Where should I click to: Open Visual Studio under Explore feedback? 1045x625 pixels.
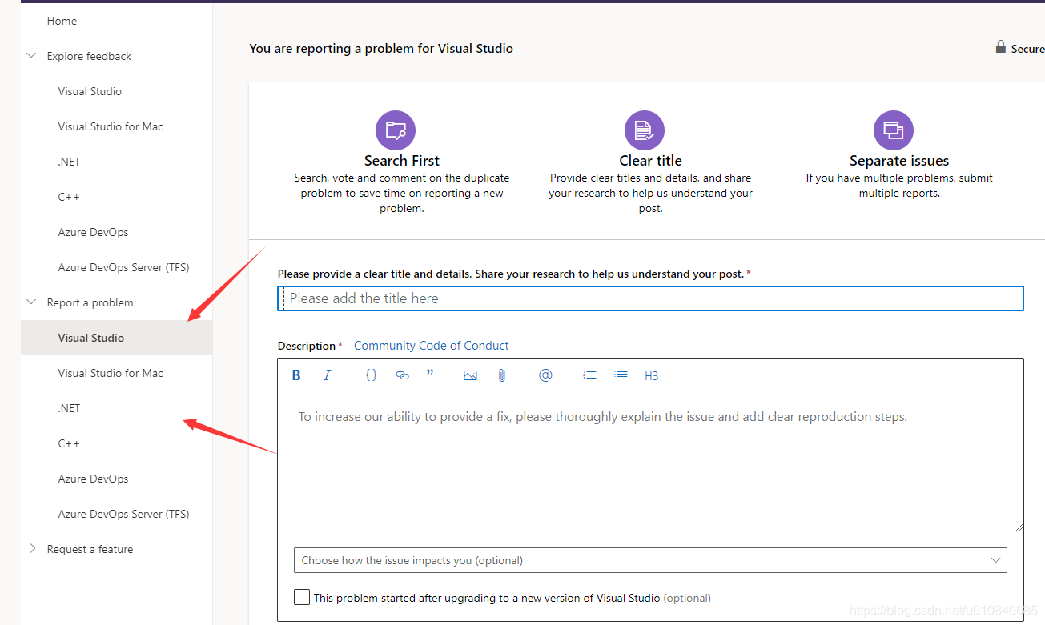90,91
